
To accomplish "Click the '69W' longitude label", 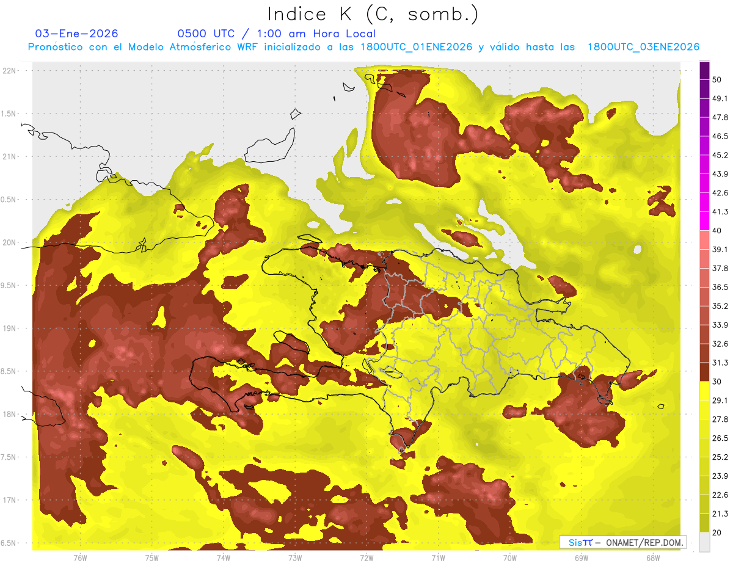I will point(582,557).
